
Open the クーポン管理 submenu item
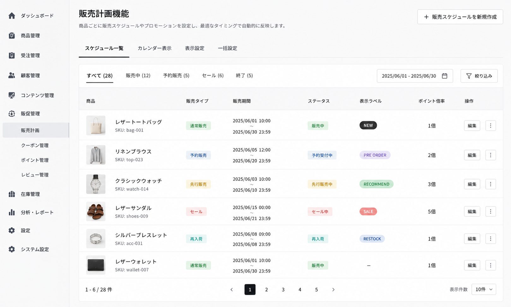point(35,145)
